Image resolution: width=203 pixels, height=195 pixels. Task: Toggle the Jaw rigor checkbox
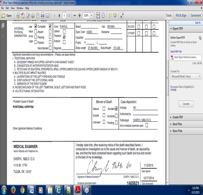36,26
